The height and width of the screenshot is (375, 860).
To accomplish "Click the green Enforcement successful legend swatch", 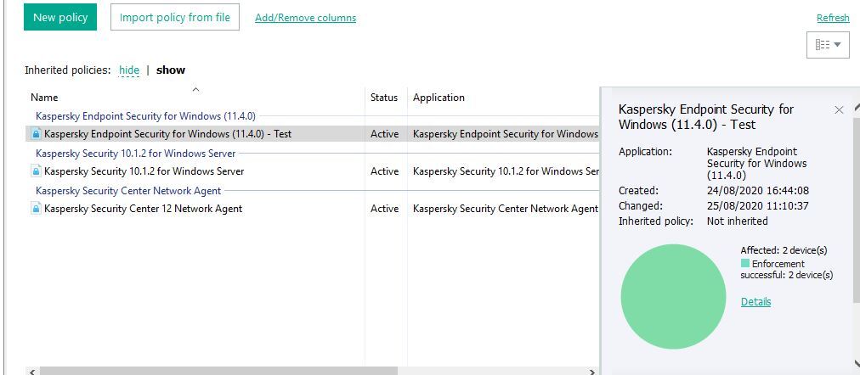I will pos(745,264).
